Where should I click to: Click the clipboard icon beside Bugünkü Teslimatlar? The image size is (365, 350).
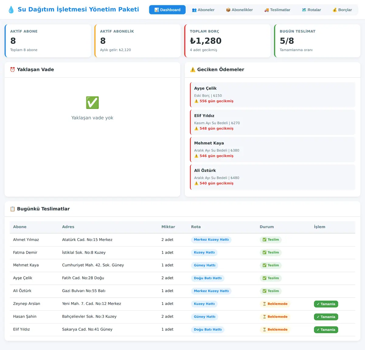tap(12, 209)
